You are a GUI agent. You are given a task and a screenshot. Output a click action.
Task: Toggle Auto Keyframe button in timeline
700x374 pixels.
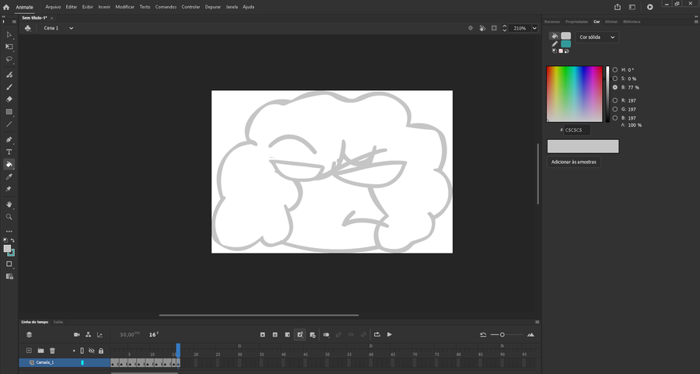pos(300,334)
